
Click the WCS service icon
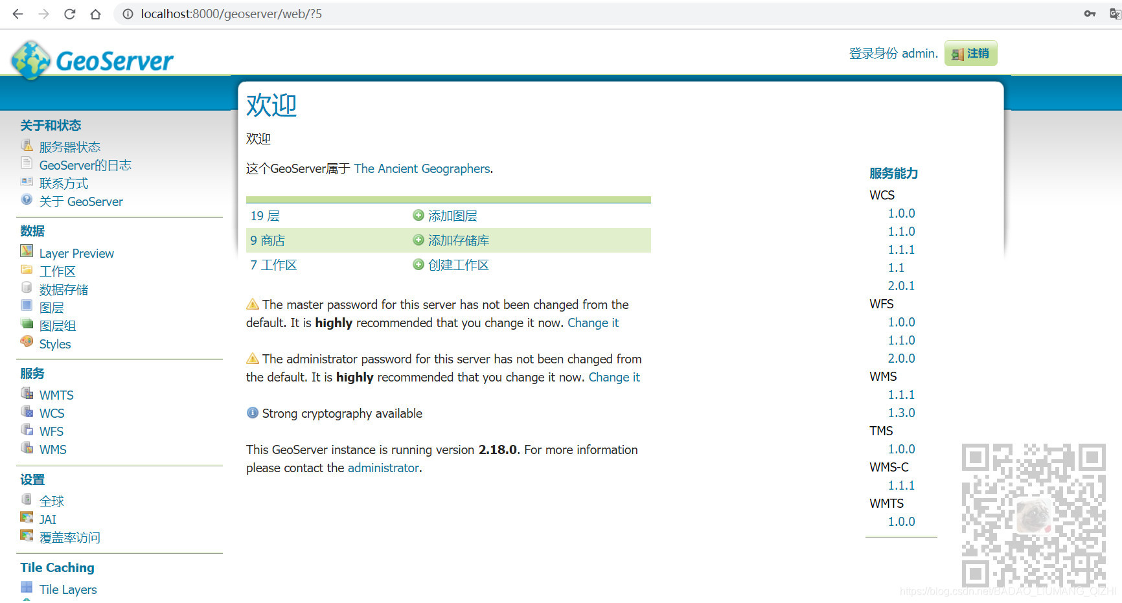click(x=27, y=411)
